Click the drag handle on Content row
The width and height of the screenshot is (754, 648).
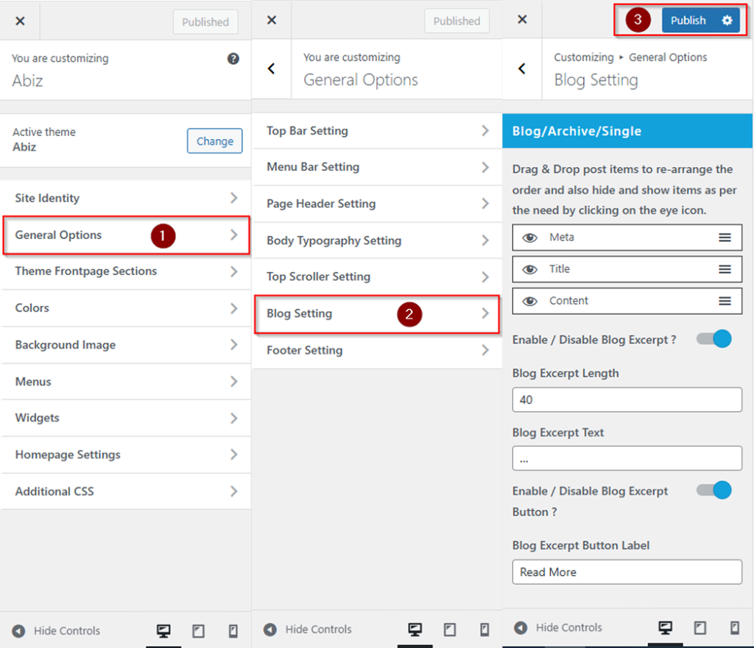click(725, 301)
